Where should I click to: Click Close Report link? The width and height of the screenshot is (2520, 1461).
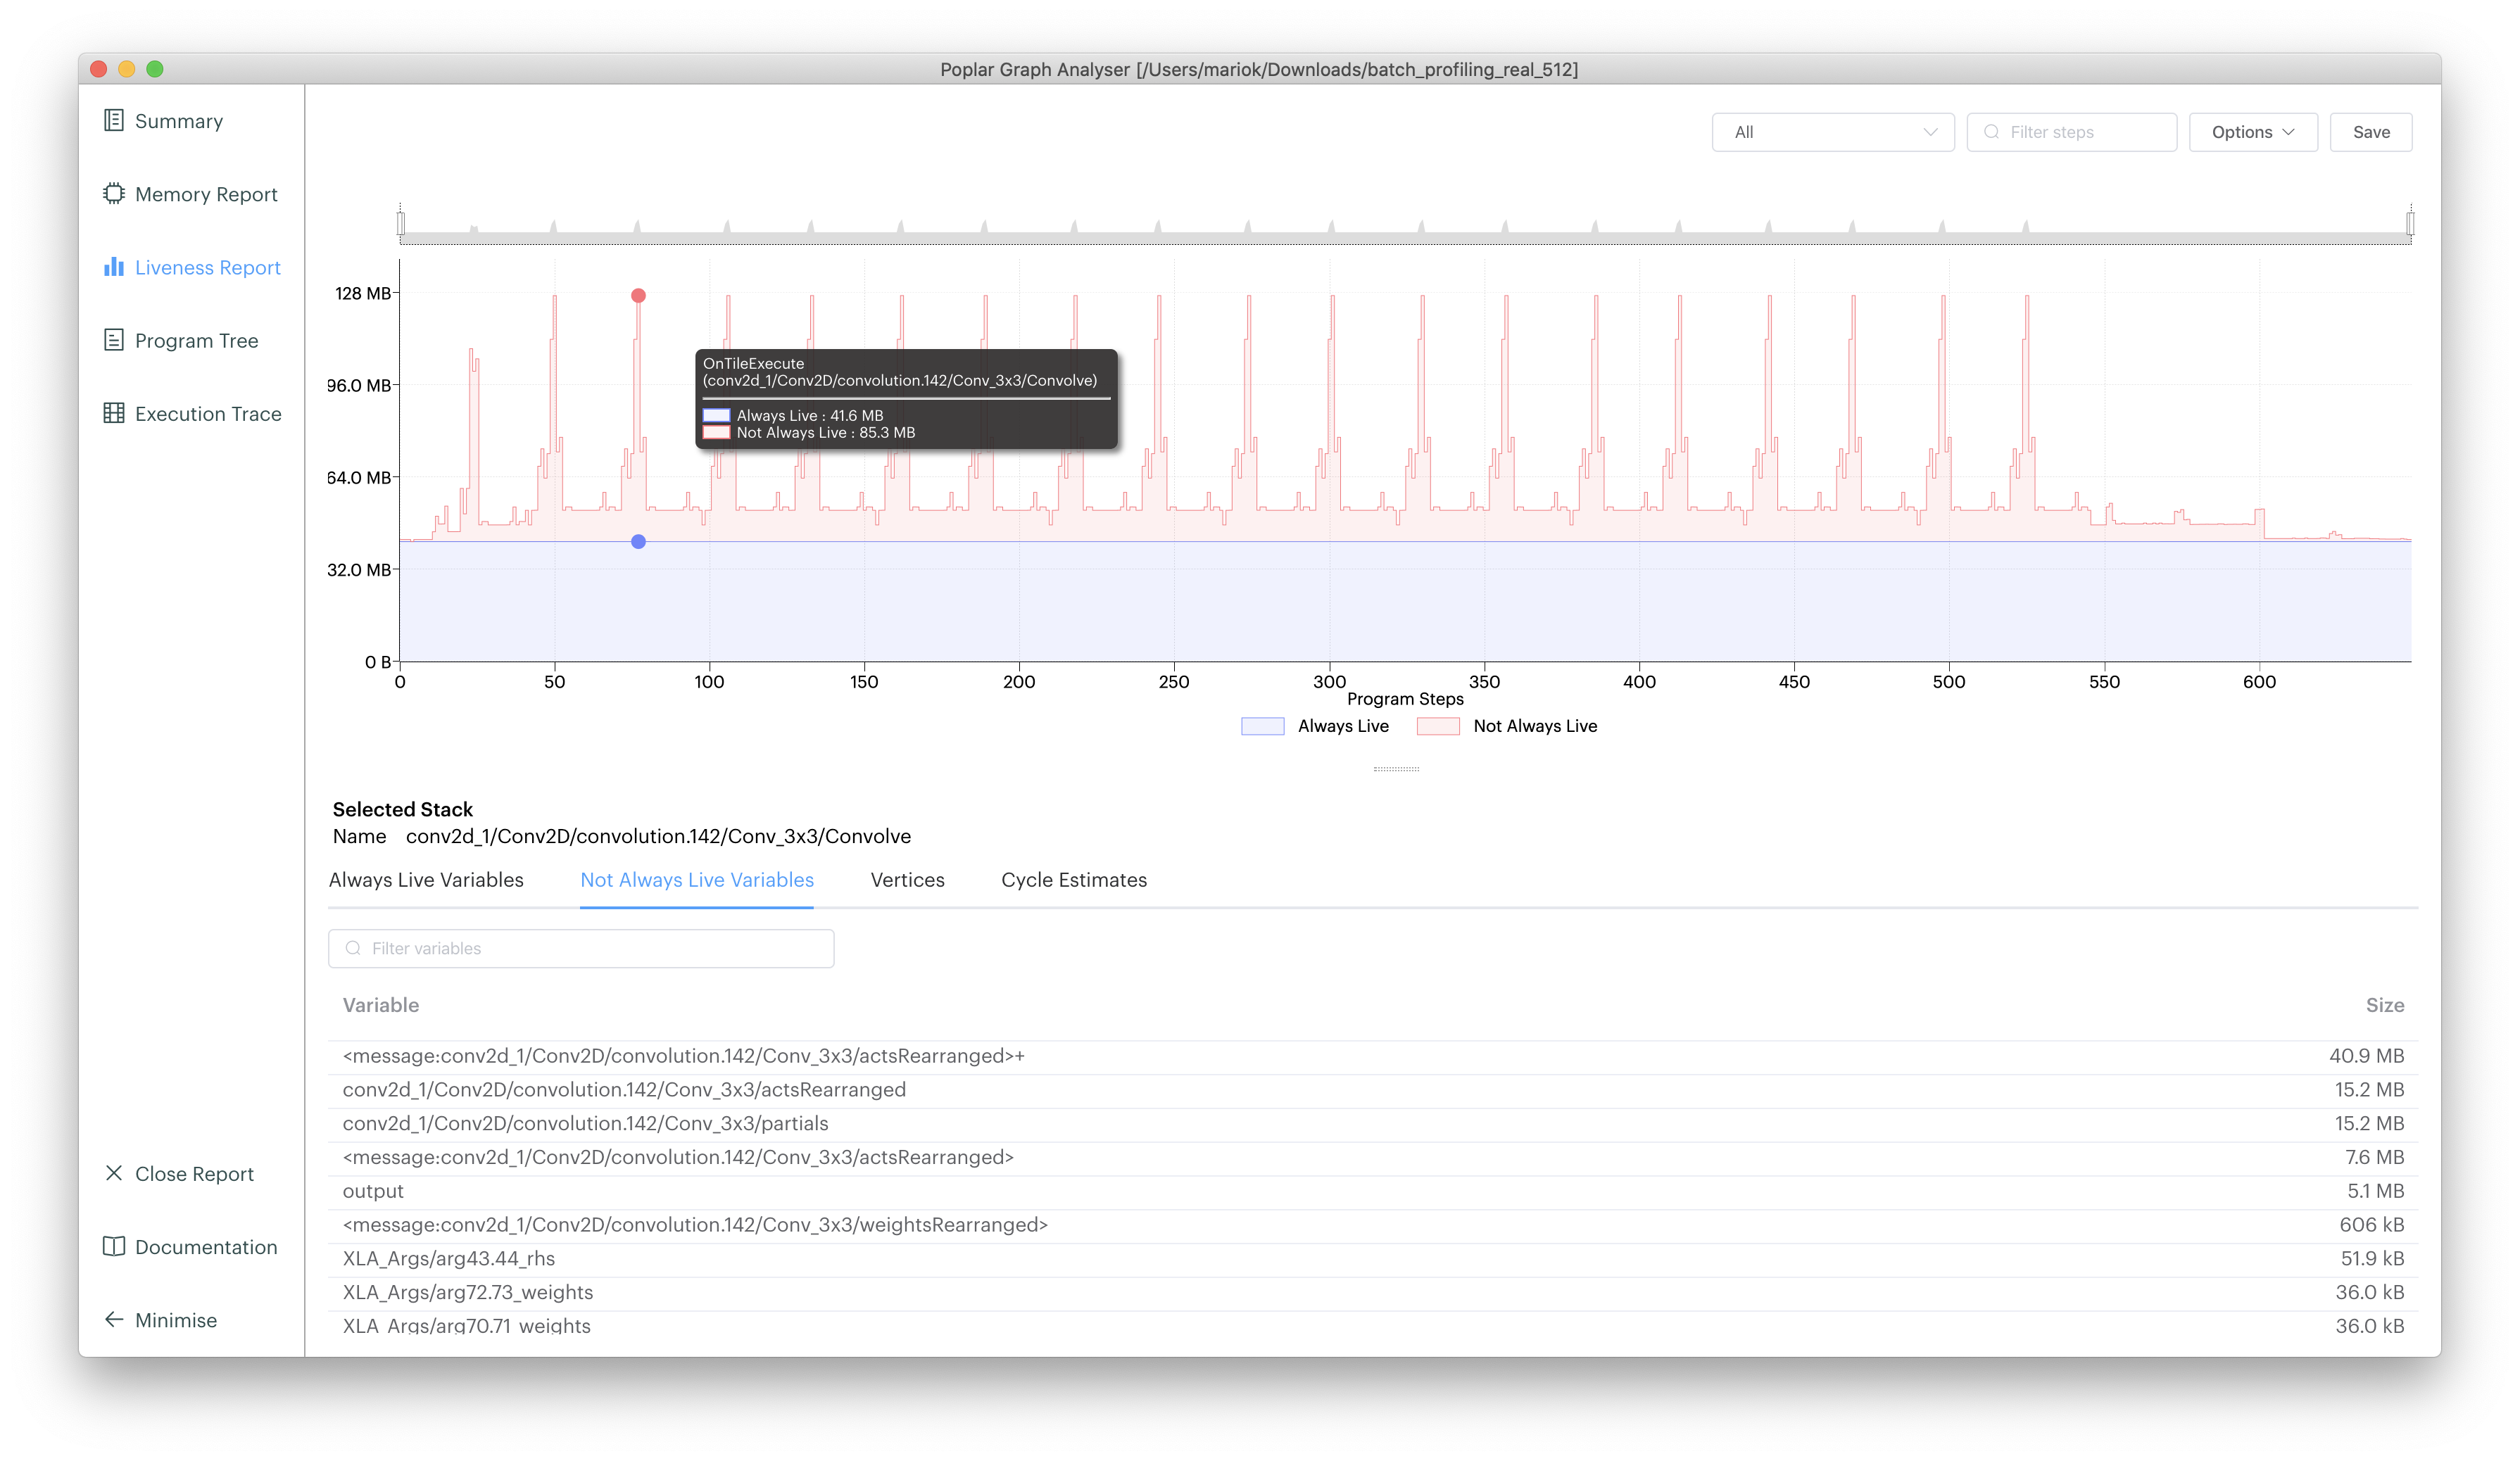coord(194,1173)
